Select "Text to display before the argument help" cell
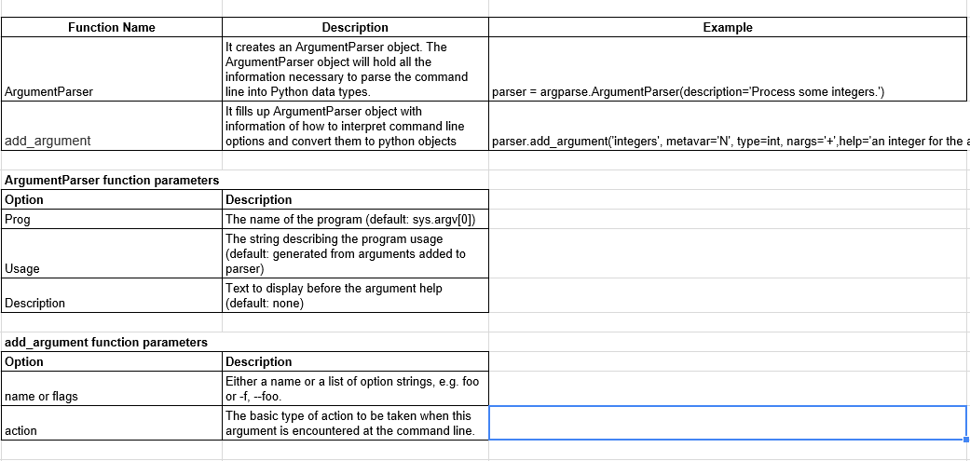This screenshot has width=970, height=461. tap(355, 295)
